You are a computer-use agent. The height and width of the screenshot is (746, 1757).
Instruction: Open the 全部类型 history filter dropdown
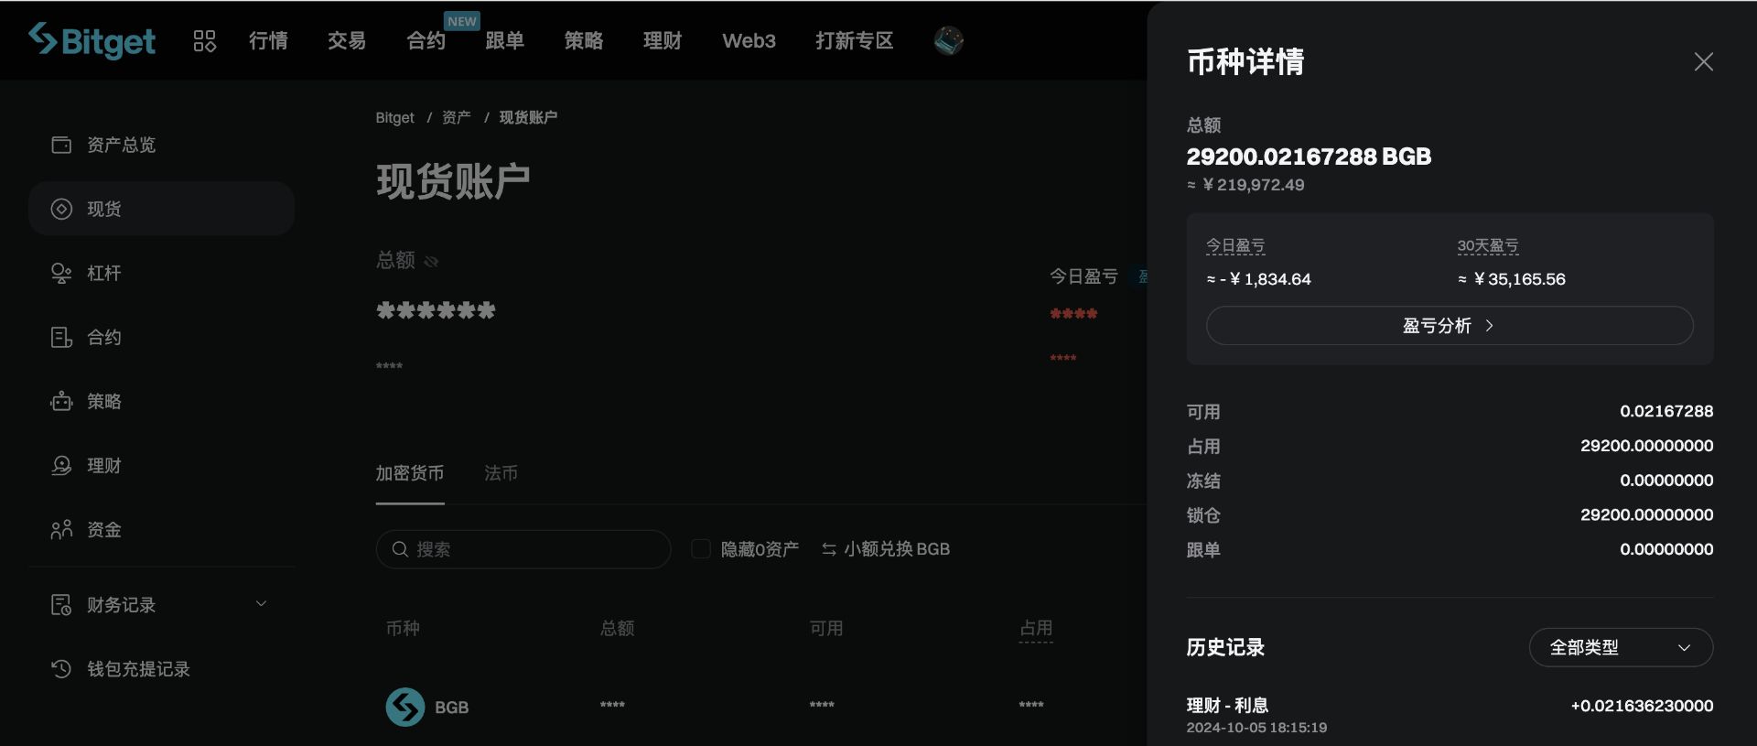click(x=1621, y=647)
